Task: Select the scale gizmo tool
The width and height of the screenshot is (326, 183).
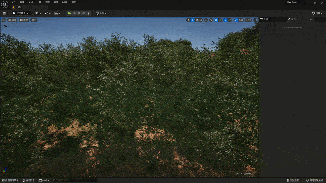Action: [x=201, y=20]
